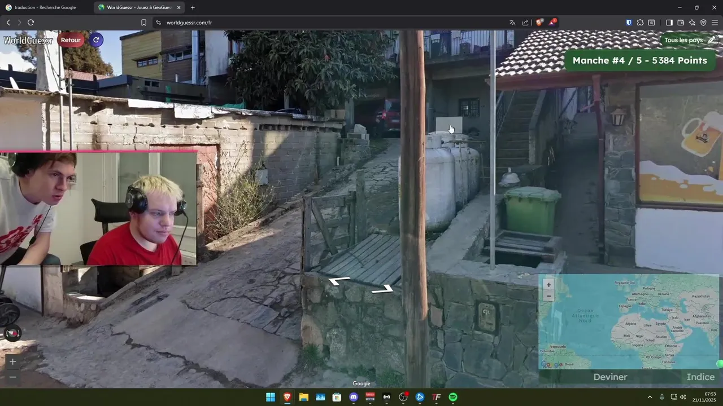Click the address bar showing worldguessr.com/fr
723x406 pixels.
coord(333,23)
